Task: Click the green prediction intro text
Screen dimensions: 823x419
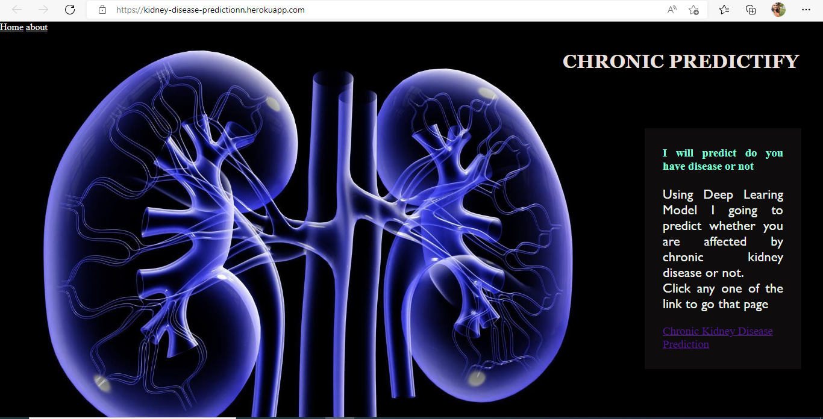Action: point(722,159)
